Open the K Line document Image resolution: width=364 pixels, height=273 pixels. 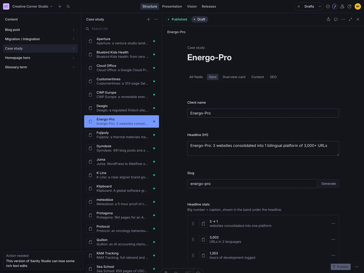121,175
